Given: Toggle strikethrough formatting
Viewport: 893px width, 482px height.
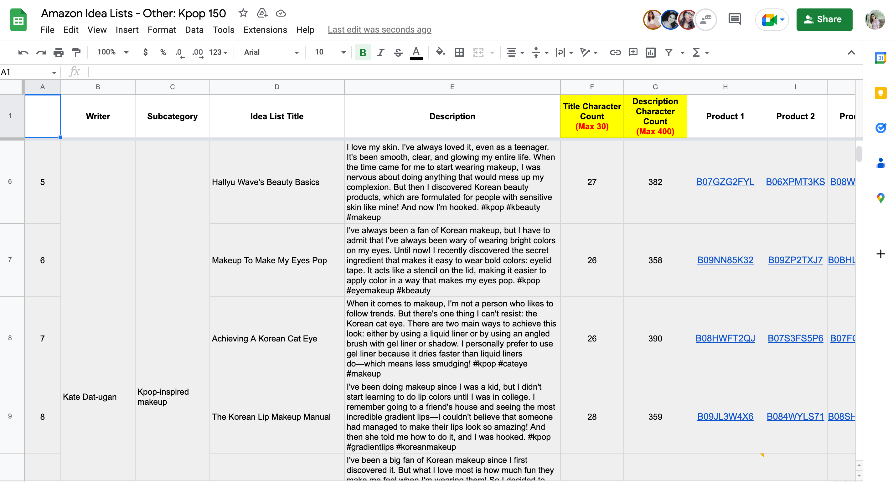Looking at the screenshot, I should (398, 52).
